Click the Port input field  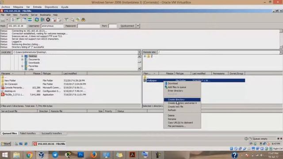[113, 26]
